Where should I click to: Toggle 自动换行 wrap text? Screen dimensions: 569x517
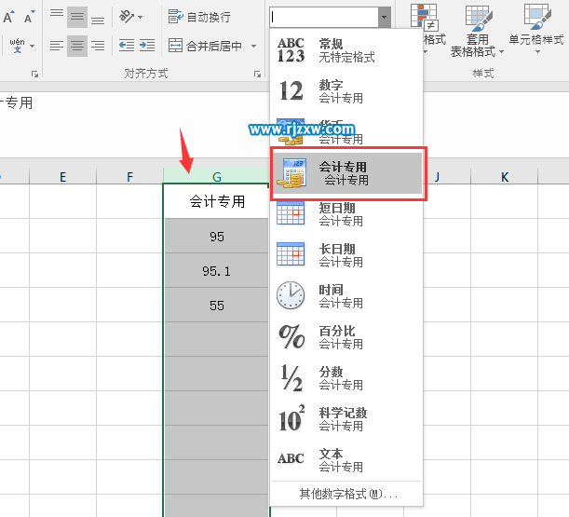tap(199, 17)
